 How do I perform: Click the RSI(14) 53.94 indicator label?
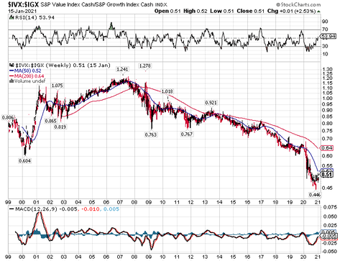tap(34, 17)
